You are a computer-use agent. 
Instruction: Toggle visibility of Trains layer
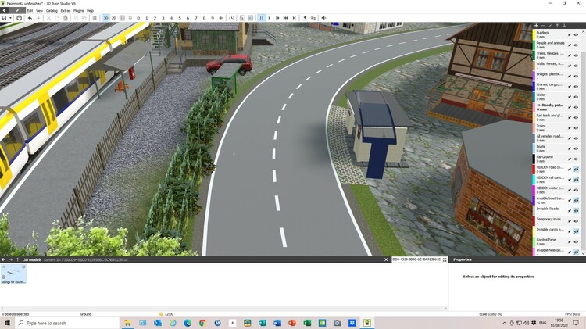click(x=576, y=128)
